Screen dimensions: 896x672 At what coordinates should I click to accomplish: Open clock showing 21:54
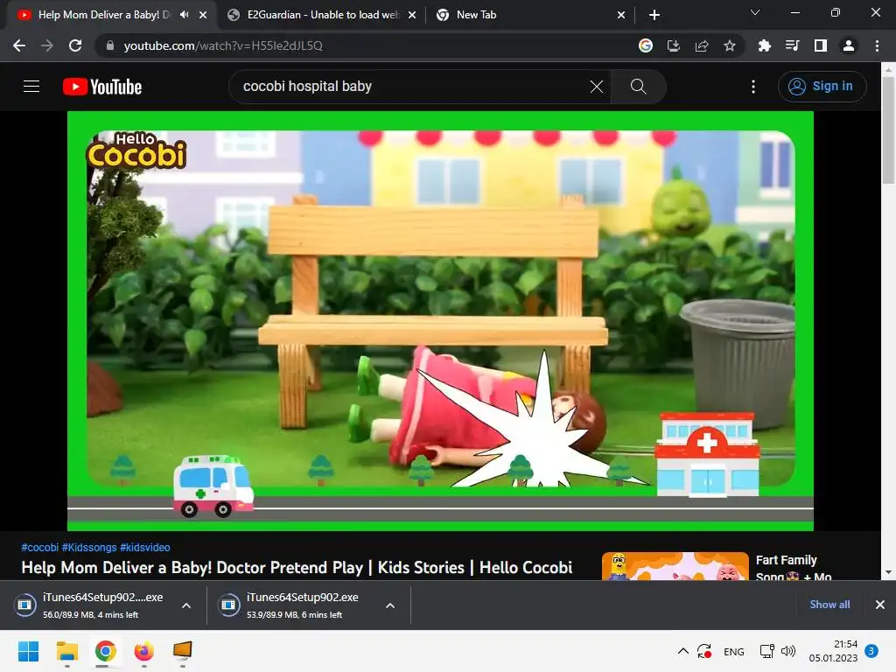point(833,651)
